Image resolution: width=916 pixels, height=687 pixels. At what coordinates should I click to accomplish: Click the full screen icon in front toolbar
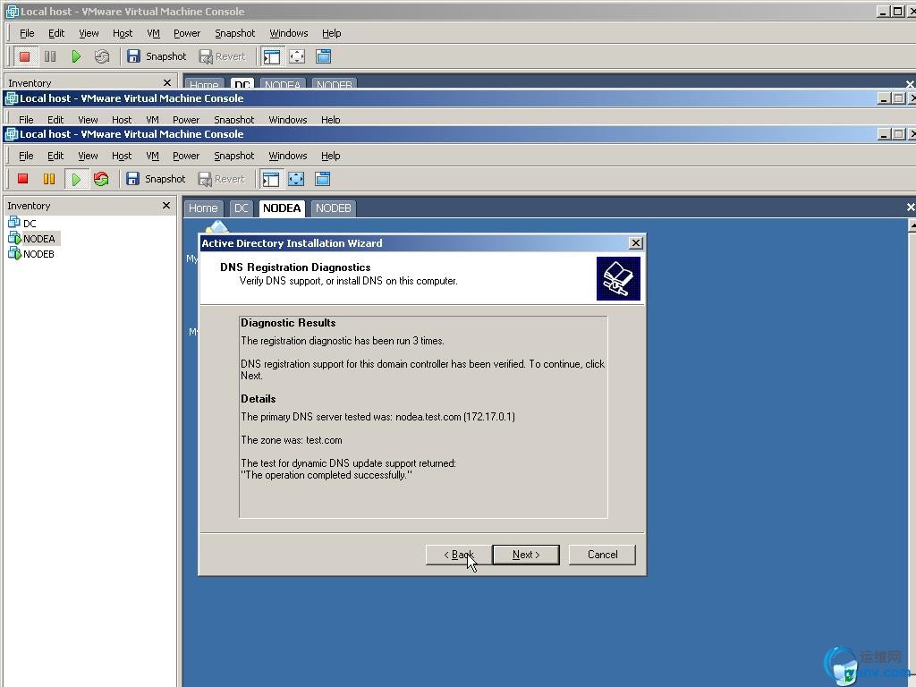coord(296,179)
